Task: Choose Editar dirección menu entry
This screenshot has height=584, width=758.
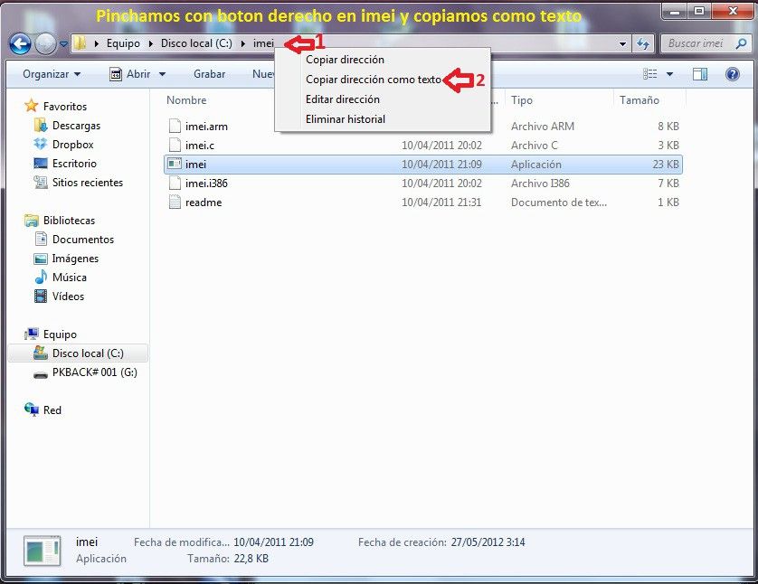Action: (x=343, y=99)
